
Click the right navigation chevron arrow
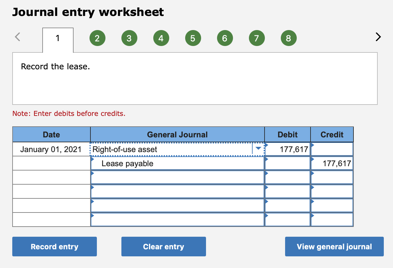(x=378, y=37)
